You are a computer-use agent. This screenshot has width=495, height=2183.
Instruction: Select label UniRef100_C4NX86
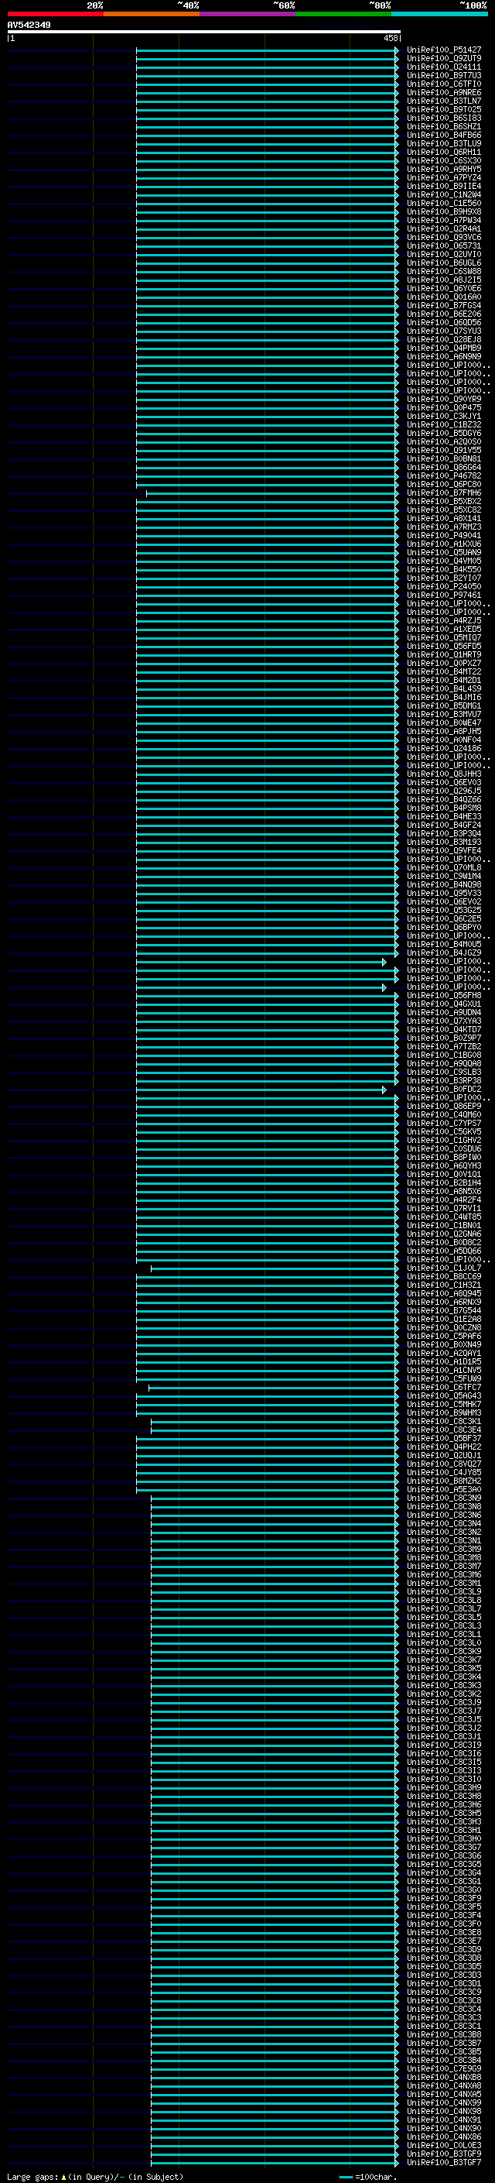coord(443,2137)
